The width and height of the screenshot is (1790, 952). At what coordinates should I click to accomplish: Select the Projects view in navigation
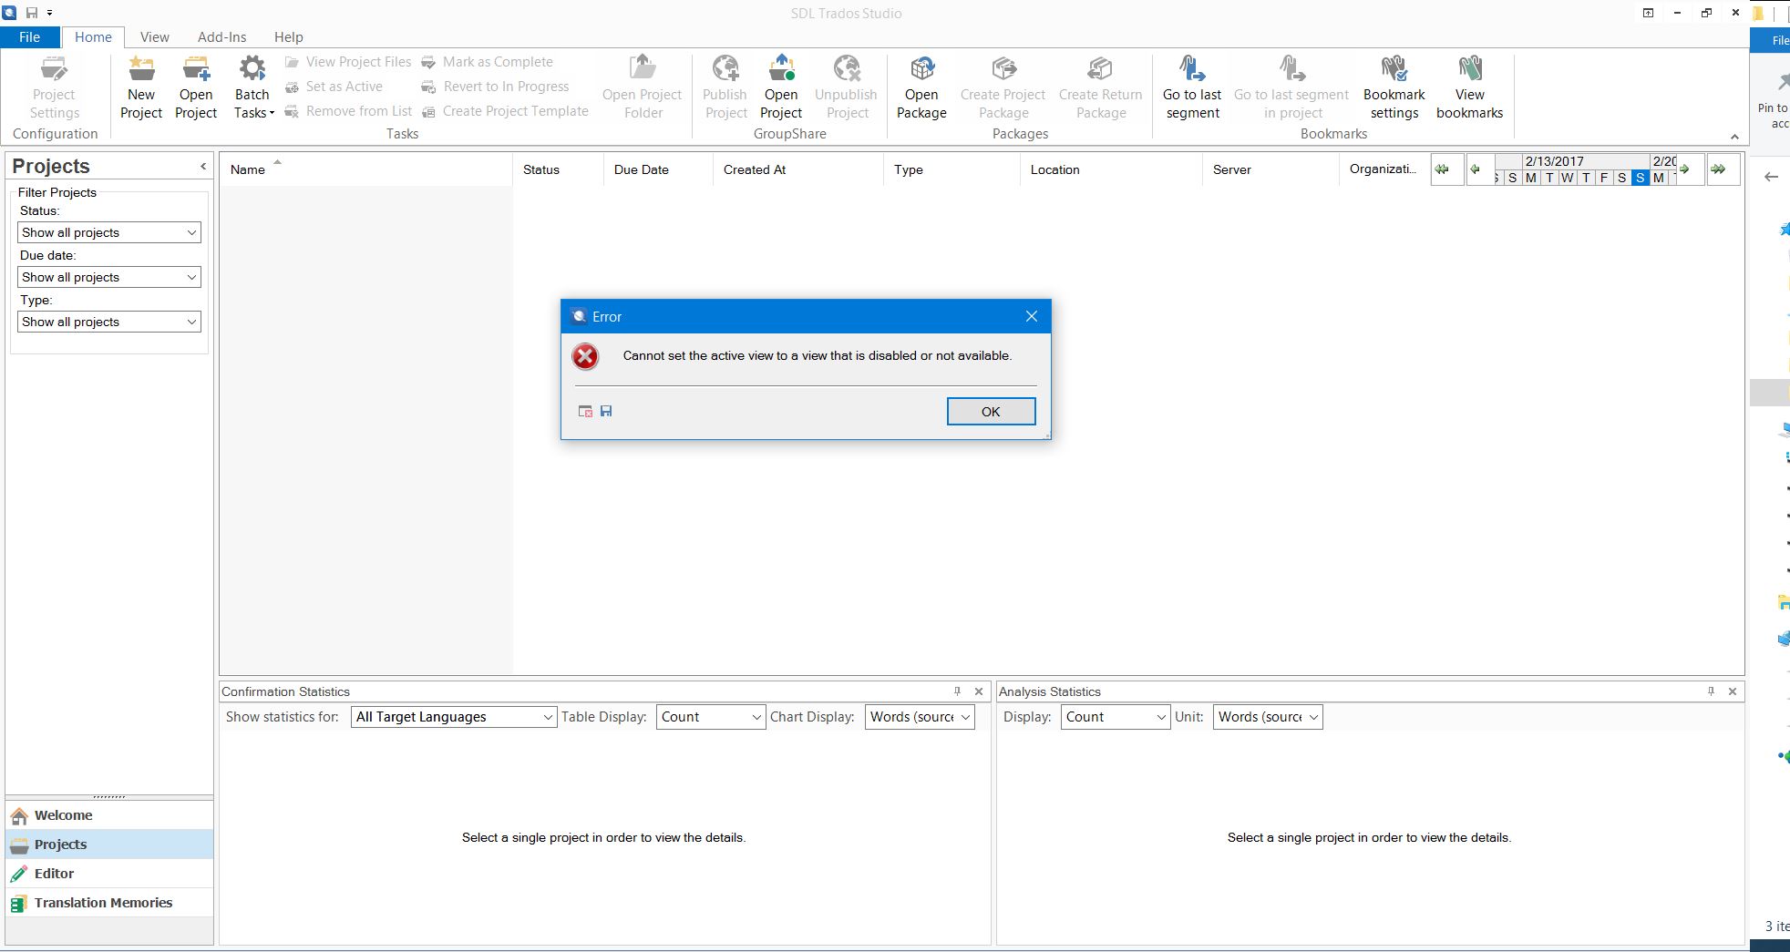point(109,845)
